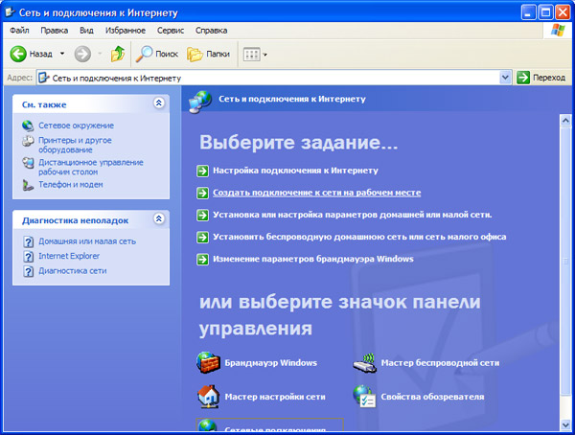Click green arrow next to Установка или настройка параметров
The height and width of the screenshot is (435, 575).
(x=202, y=215)
